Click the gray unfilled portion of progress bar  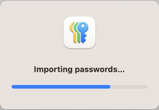tap(129, 87)
